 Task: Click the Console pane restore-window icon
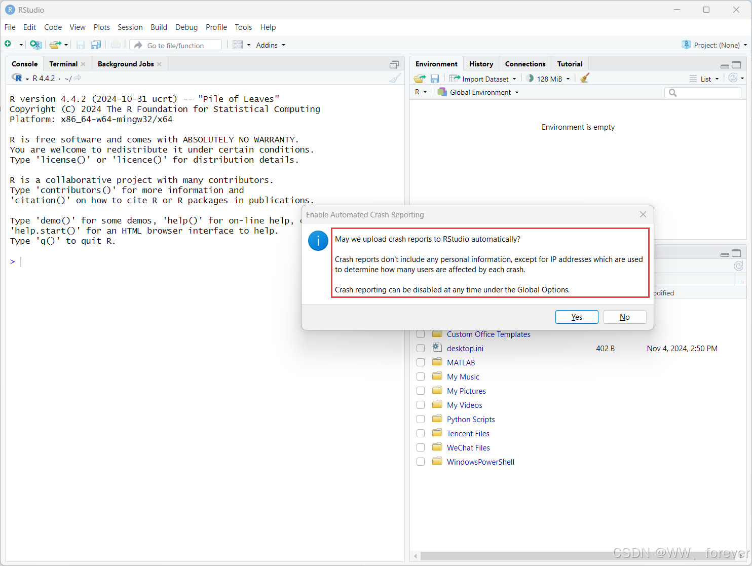pyautogui.click(x=394, y=64)
